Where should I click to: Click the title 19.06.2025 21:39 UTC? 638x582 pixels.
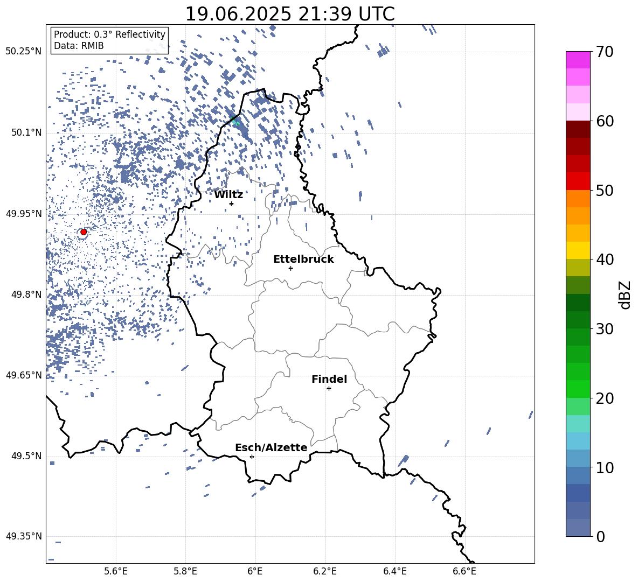tap(290, 14)
